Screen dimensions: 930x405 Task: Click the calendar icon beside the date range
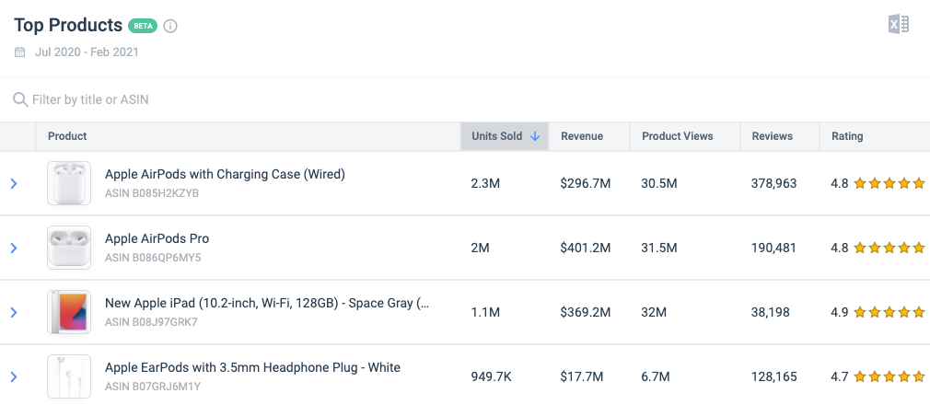click(x=19, y=52)
